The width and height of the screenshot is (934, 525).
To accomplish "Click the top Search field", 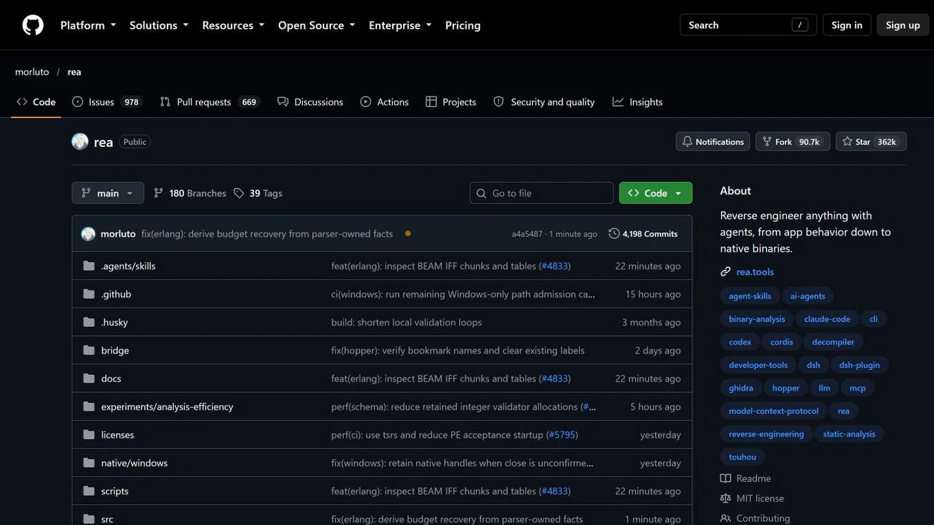I will (748, 25).
